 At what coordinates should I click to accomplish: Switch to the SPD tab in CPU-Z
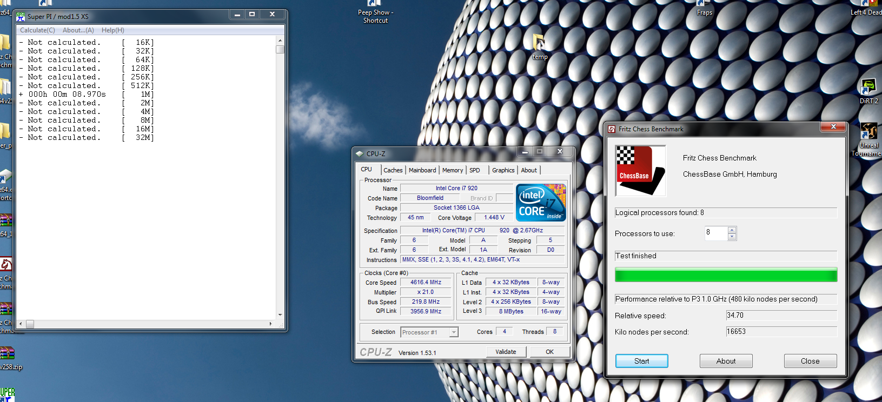click(x=475, y=170)
